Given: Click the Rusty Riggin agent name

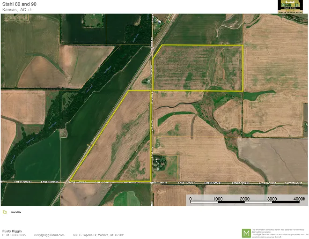Looking at the screenshot, I should click(x=12, y=231).
